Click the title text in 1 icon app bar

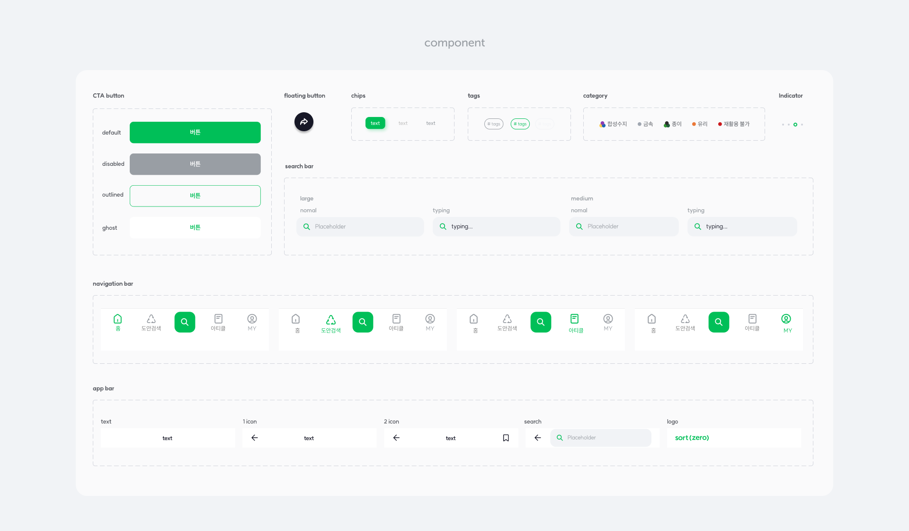click(309, 438)
